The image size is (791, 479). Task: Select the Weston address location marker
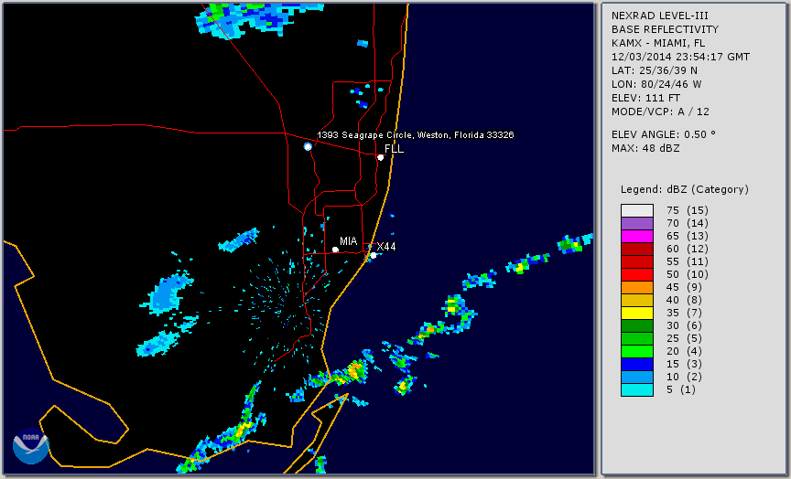click(x=308, y=146)
